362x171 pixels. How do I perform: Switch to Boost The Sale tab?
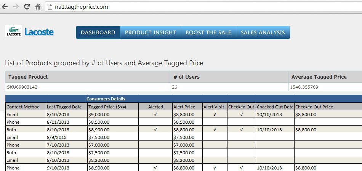coord(208,32)
